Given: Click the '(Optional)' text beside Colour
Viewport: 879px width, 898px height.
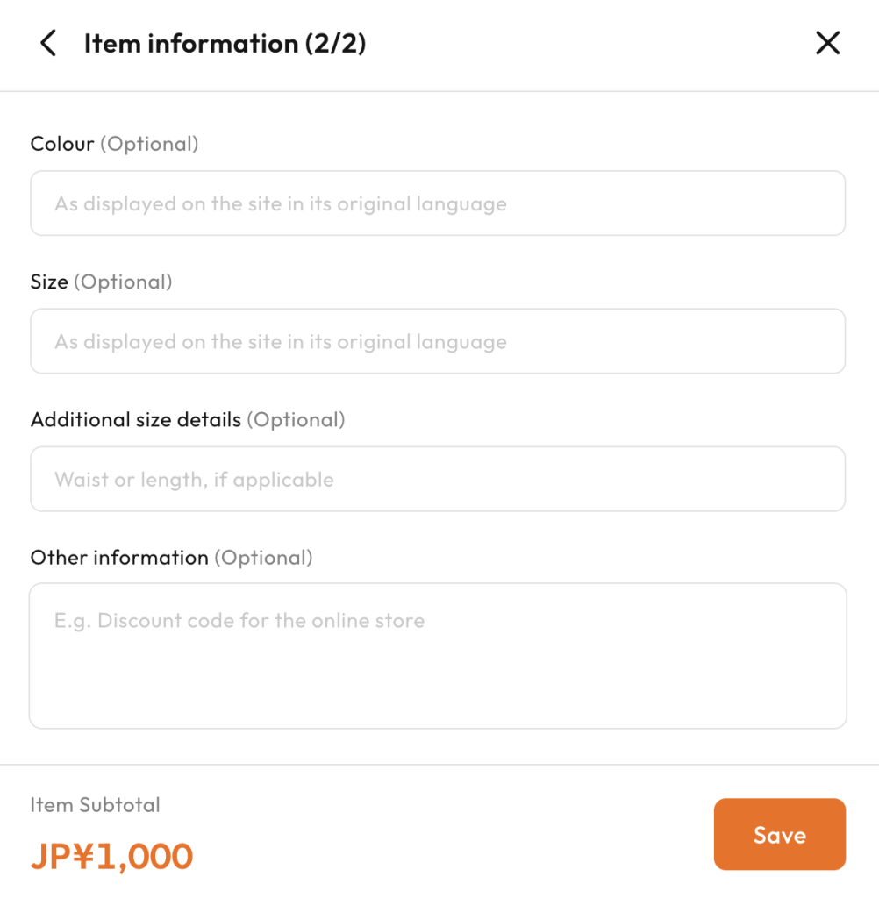Looking at the screenshot, I should [x=149, y=144].
